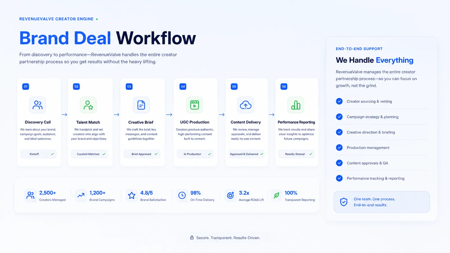Click the Content Delivery card title
The image size is (450, 253).
pos(246,122)
